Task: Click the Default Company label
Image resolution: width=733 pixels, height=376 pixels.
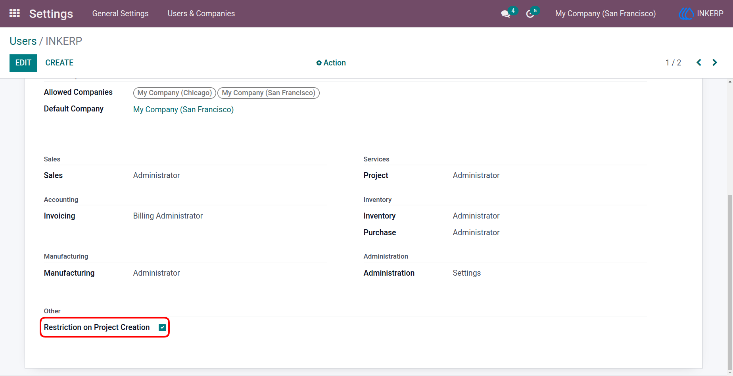Action: coord(73,109)
